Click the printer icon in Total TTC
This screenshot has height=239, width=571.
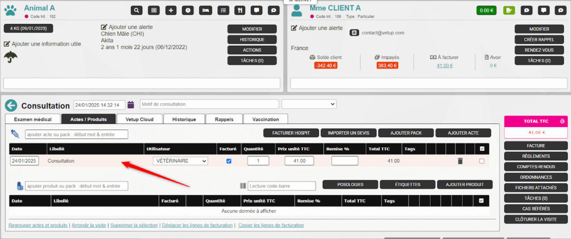click(x=562, y=121)
